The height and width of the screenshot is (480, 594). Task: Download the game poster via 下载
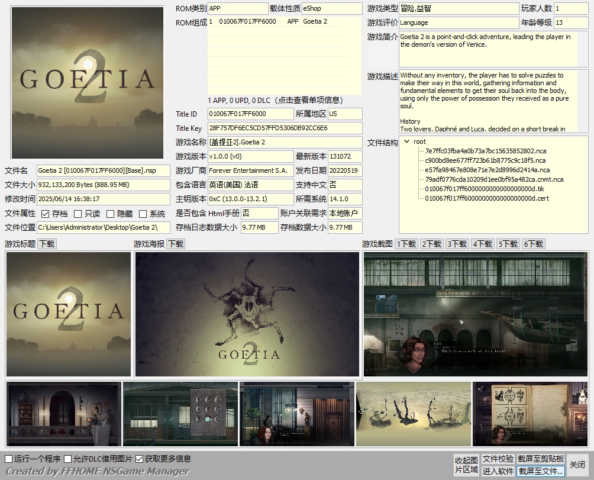pos(176,244)
